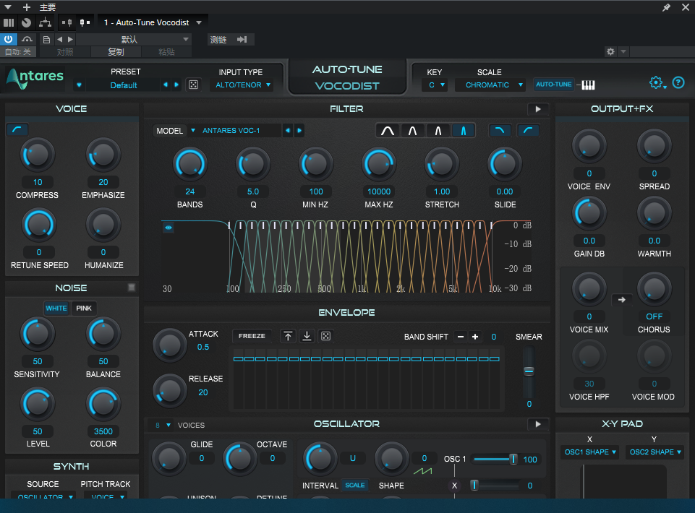This screenshot has height=513, width=695.
Task: Open the SCALE Chromatic dropdown
Action: 490,85
